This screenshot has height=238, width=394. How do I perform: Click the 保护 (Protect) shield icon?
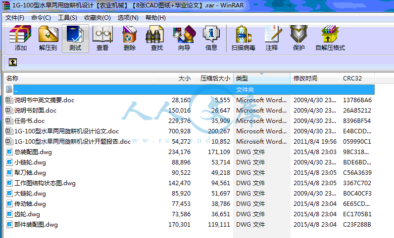(299, 38)
